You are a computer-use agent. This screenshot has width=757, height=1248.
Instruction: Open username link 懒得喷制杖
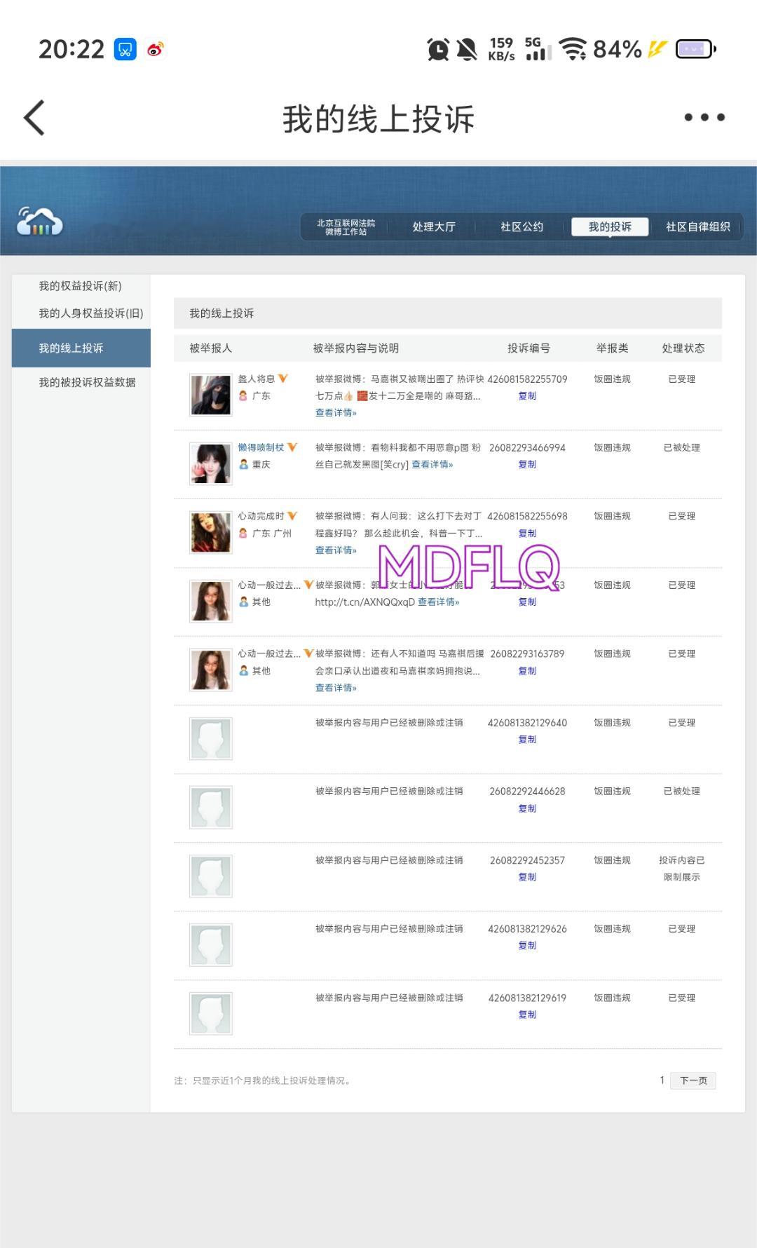[261, 447]
